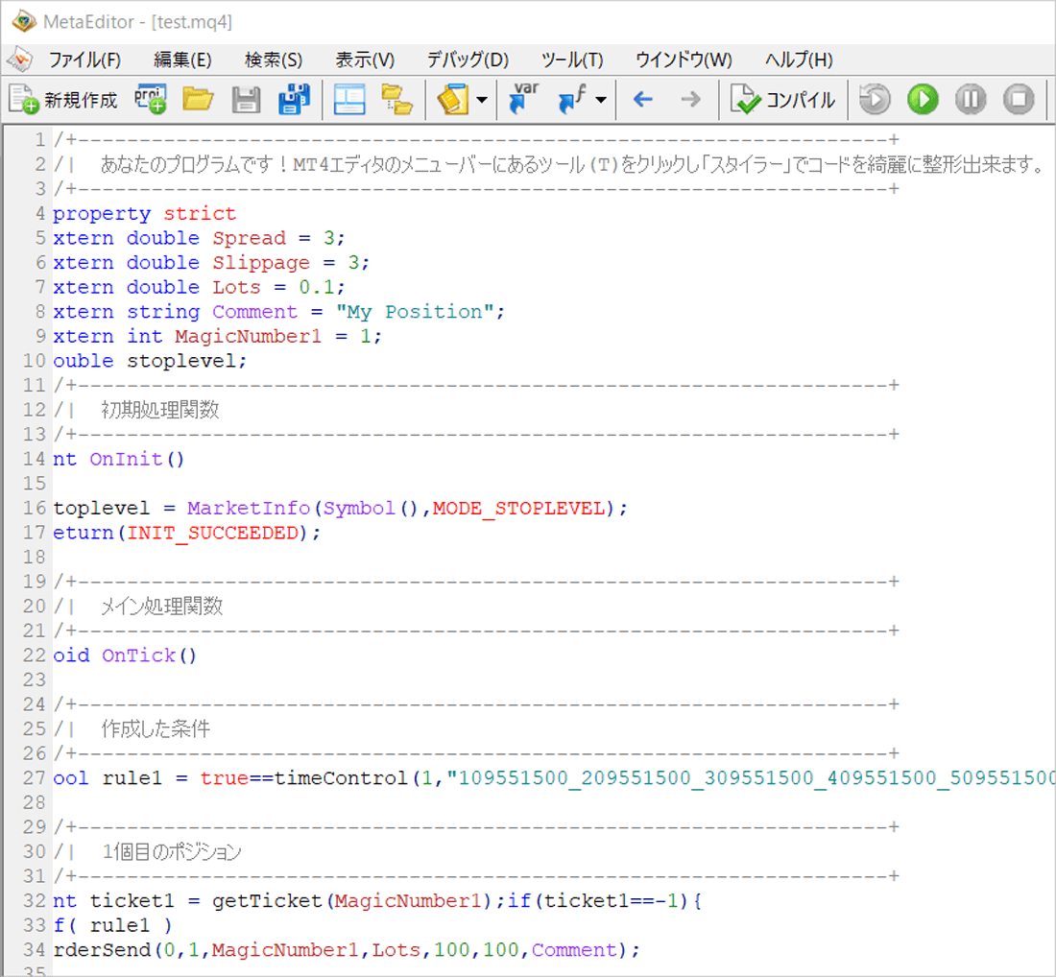The width and height of the screenshot is (1056, 977).
Task: Click the comment 作成した条件 on line 25
Action: (156, 728)
